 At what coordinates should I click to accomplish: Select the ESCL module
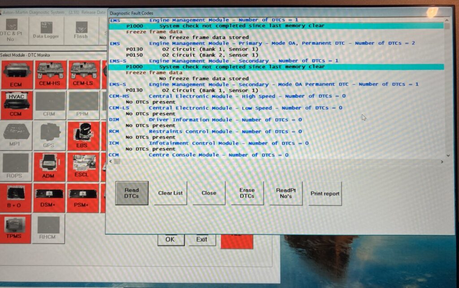click(x=82, y=166)
